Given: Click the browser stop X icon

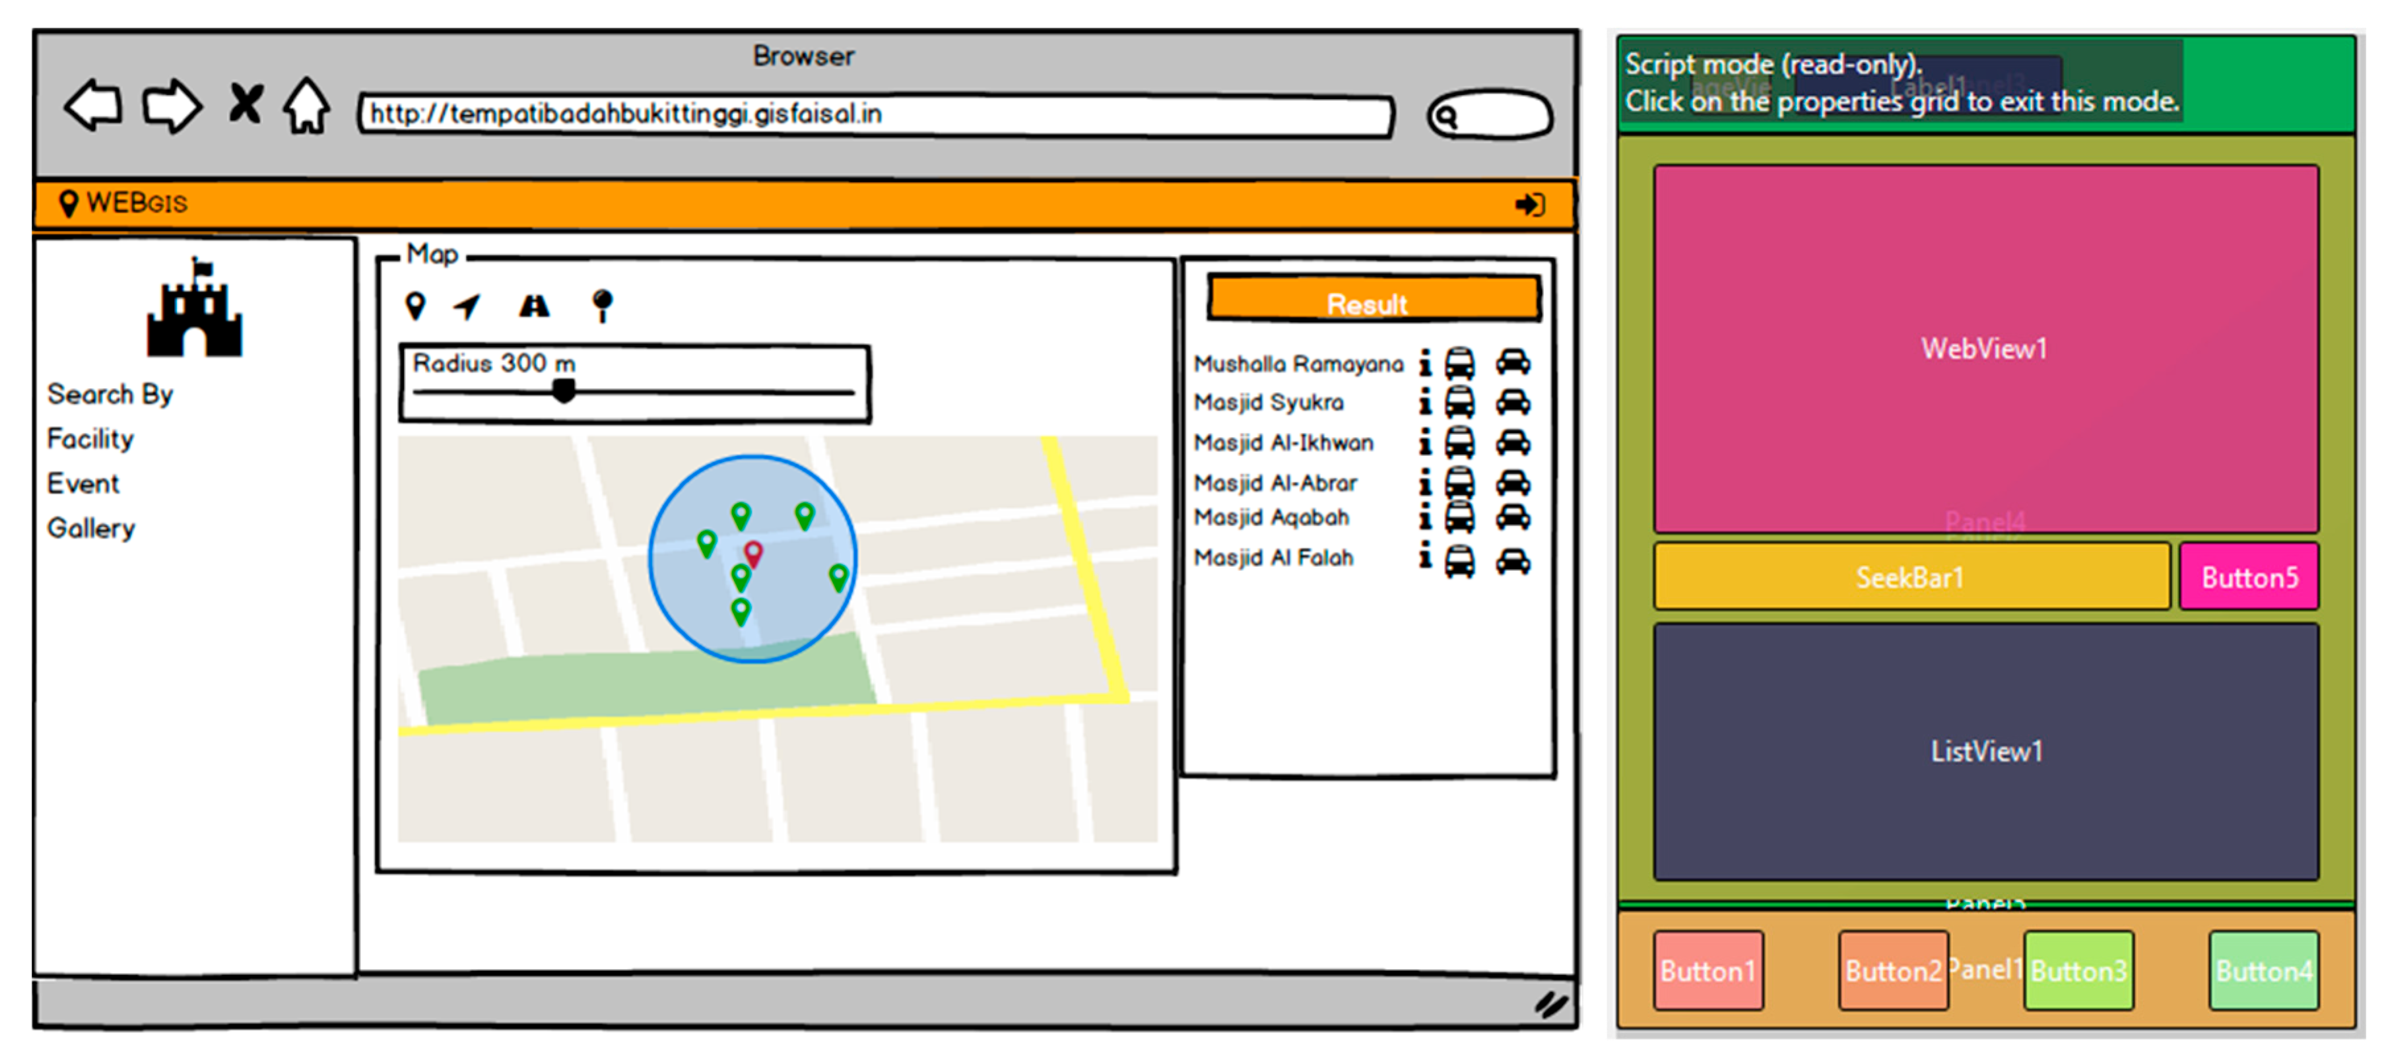Looking at the screenshot, I should click(x=245, y=103).
